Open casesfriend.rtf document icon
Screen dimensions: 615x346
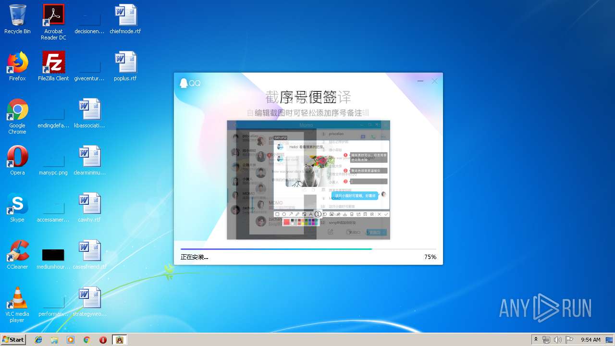click(89, 255)
